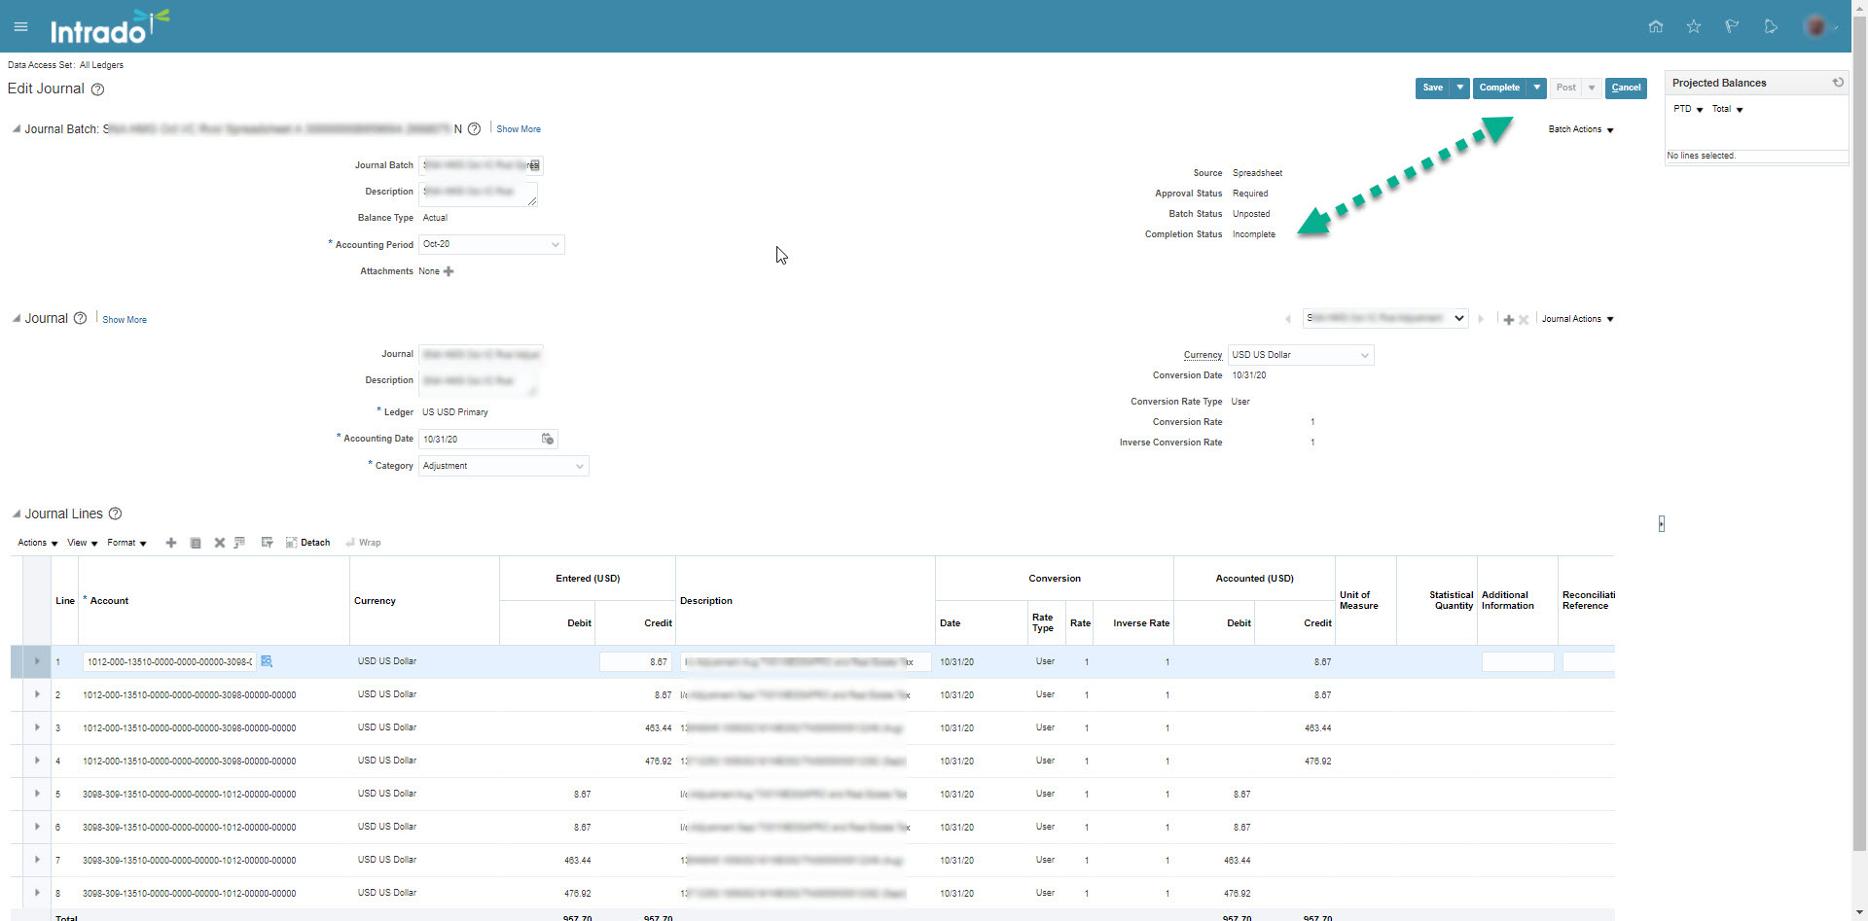
Task: Click the Complete button
Action: click(x=1499, y=88)
